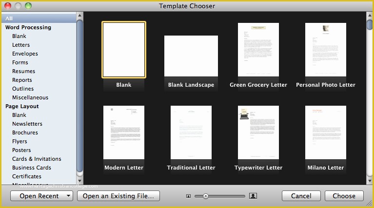Select the Traditional Letter thumbnail
This screenshot has height=208, width=374.
tap(191, 132)
